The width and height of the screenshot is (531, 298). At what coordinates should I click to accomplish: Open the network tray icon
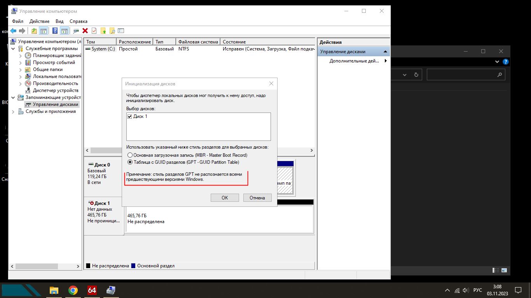[x=457, y=290]
